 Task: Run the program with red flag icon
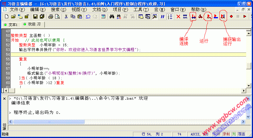tap(209, 17)
